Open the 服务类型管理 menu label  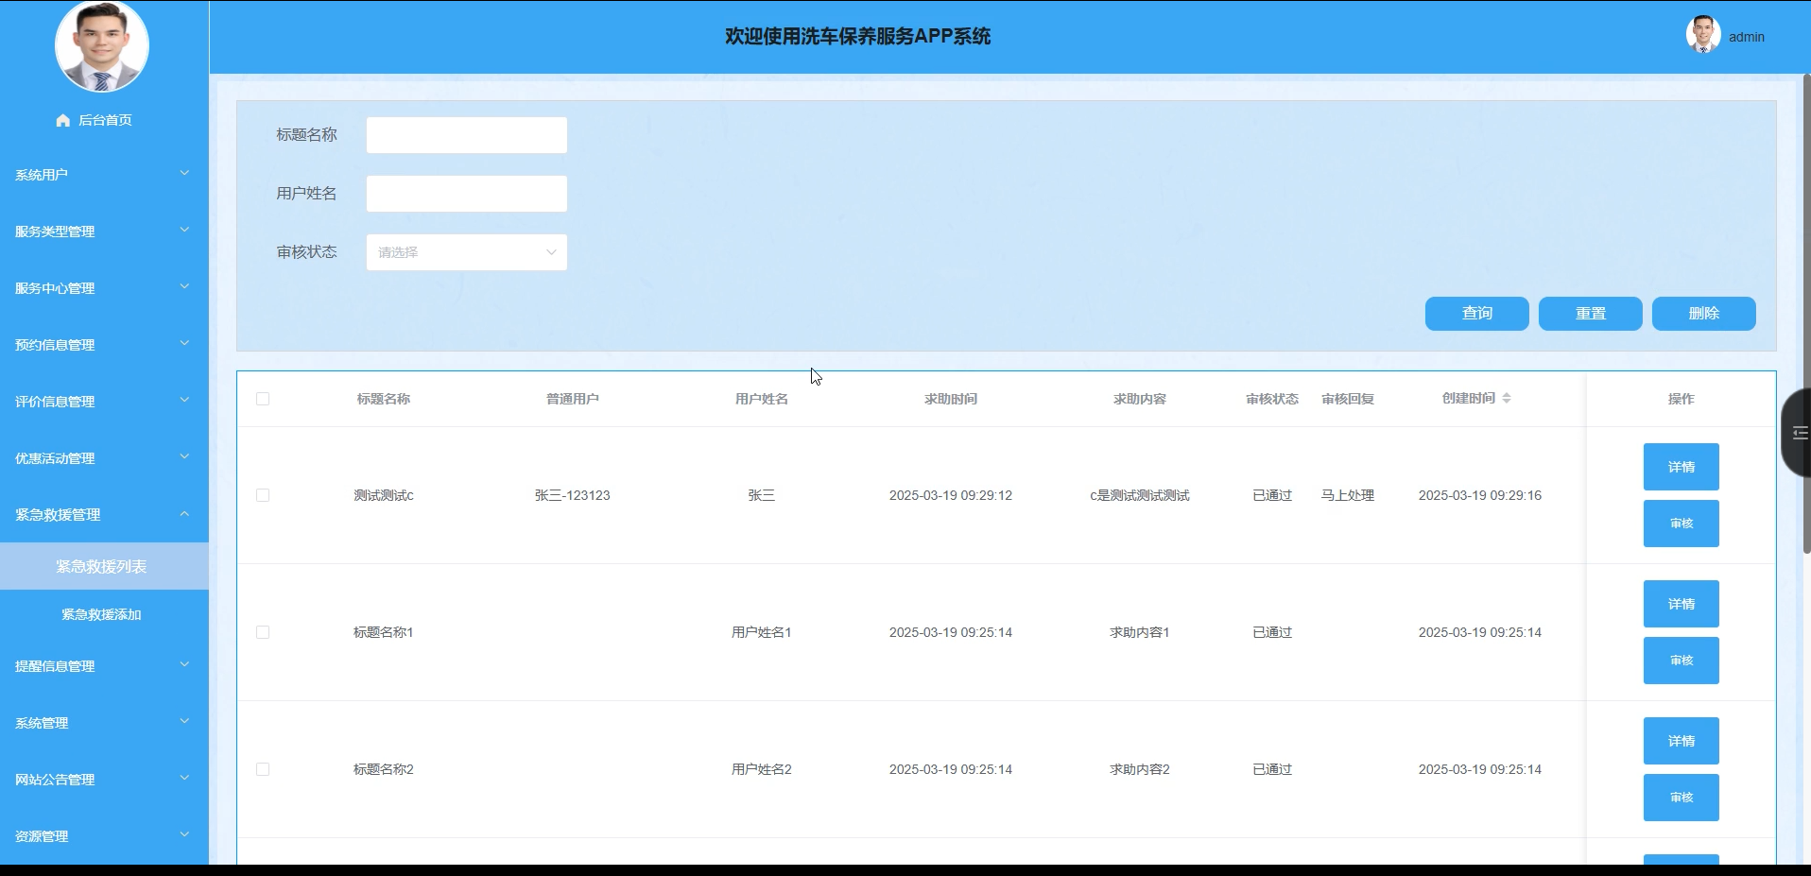point(55,232)
